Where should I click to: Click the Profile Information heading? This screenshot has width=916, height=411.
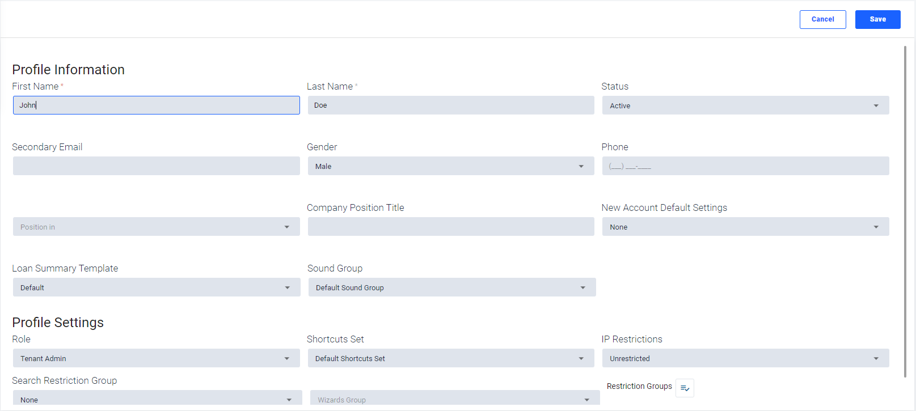pyautogui.click(x=69, y=70)
